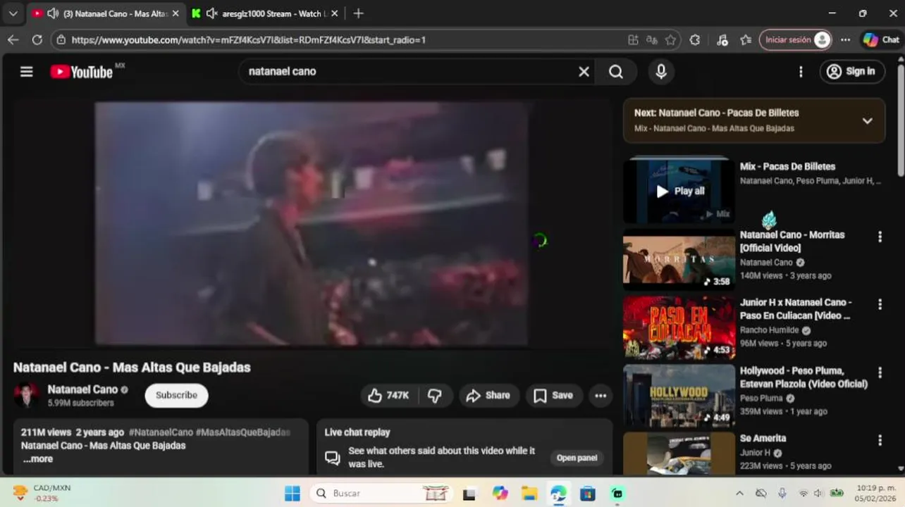
Task: Open Hollywood - Peso Pluma video thumbnail
Action: [679, 396]
